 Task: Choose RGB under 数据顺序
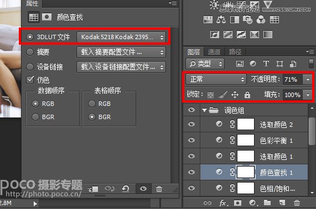(x=35, y=104)
